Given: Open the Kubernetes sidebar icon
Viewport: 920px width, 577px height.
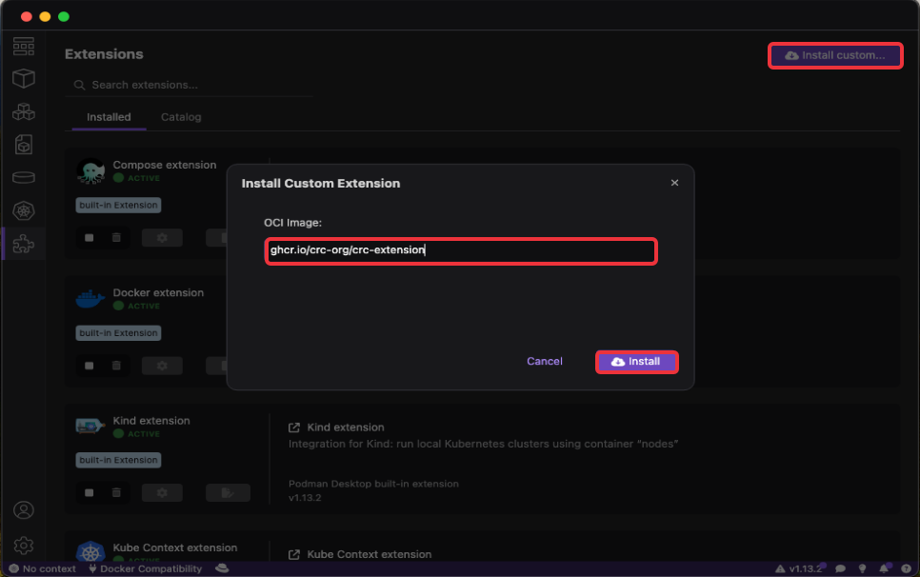Looking at the screenshot, I should click(24, 210).
